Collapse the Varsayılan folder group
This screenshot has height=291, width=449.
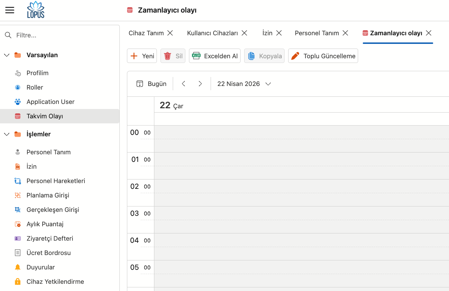[6, 55]
